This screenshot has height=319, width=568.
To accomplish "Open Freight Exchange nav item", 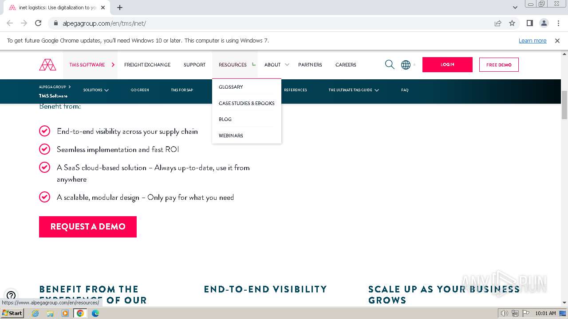I will click(x=147, y=65).
